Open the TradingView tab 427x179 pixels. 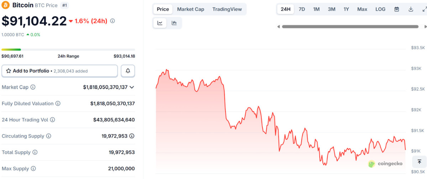point(227,9)
